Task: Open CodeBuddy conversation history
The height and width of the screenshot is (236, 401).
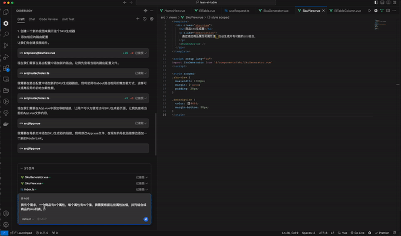Action: point(145,19)
